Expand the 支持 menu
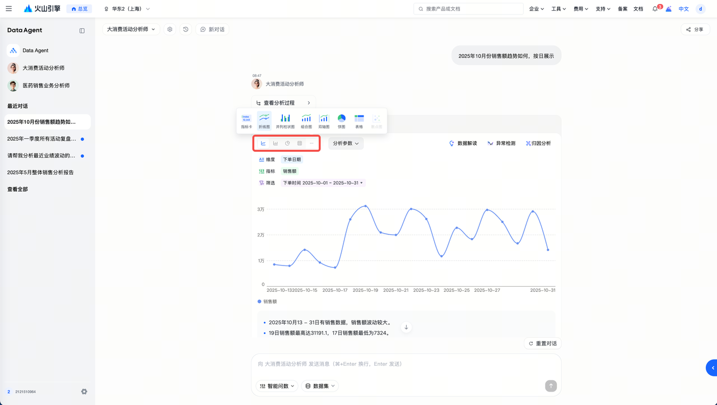 [x=603, y=9]
